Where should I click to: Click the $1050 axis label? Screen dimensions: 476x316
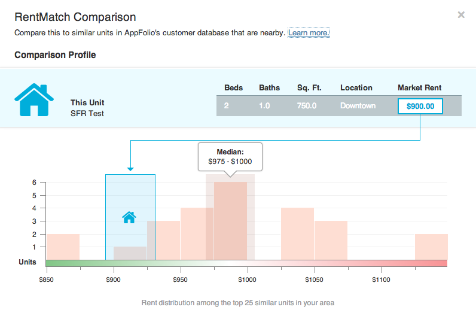314,279
